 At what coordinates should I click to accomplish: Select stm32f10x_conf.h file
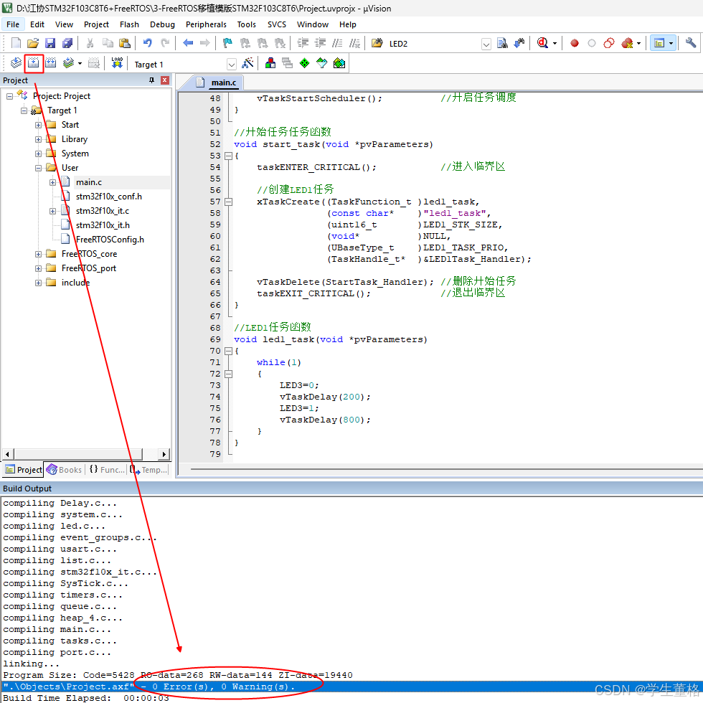(x=109, y=197)
